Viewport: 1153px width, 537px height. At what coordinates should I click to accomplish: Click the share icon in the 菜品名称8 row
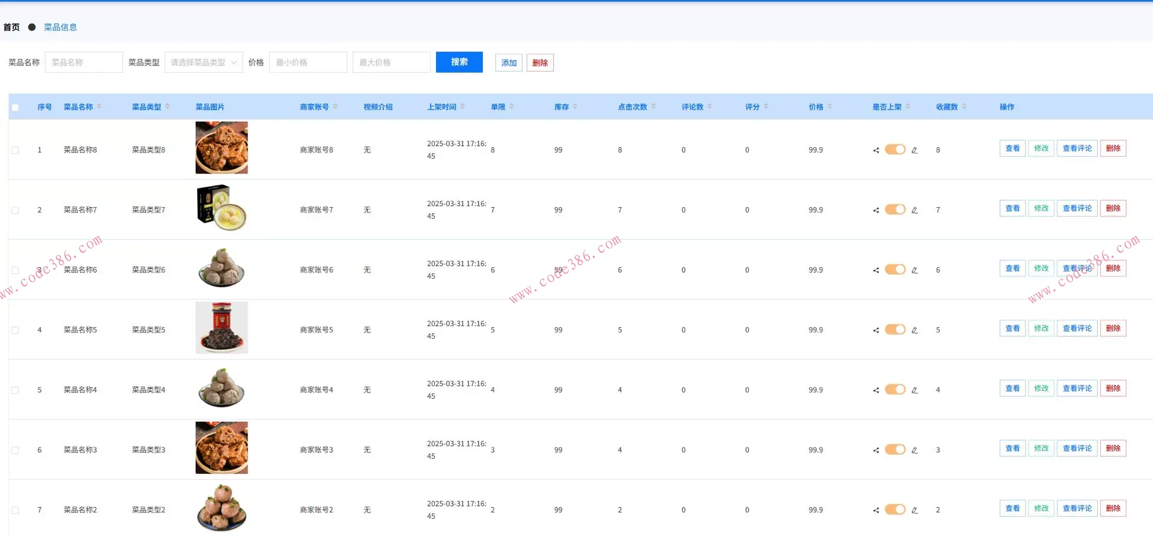click(876, 150)
